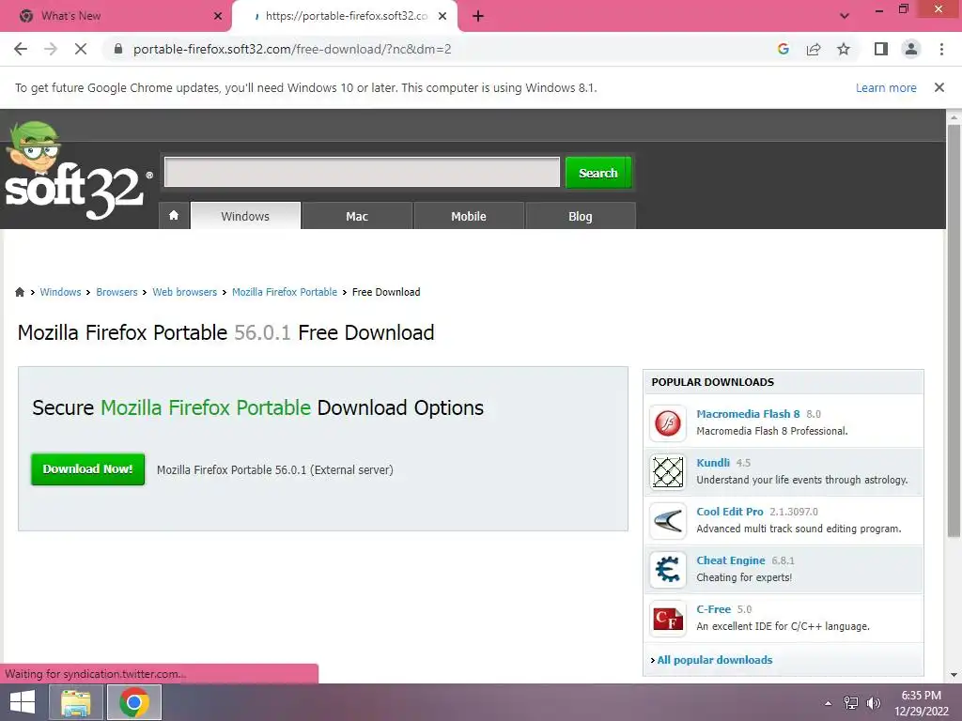This screenshot has height=721, width=962.
Task: Close the What's New tab
Action: pos(218,16)
